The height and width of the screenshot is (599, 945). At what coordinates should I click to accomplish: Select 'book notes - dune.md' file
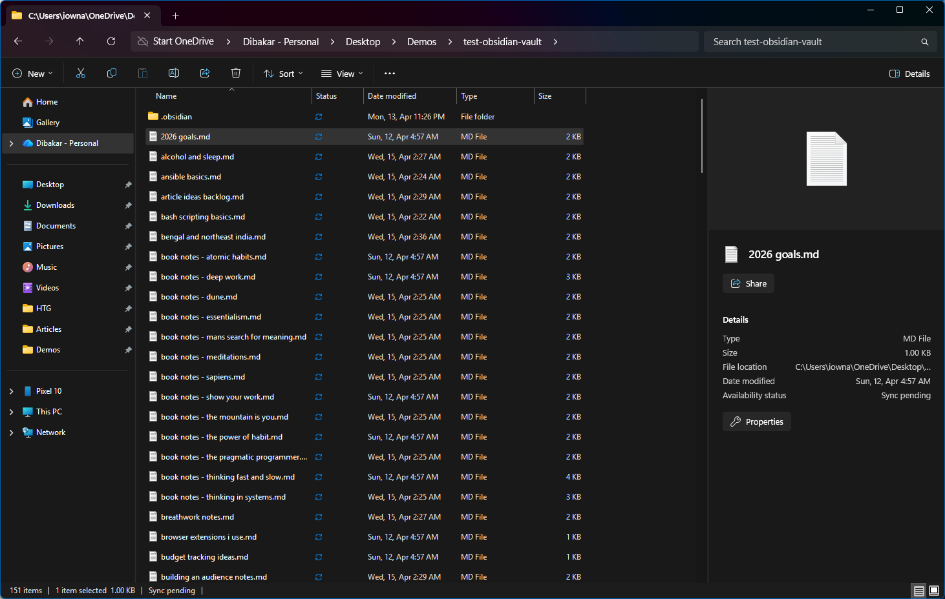pos(365,297)
